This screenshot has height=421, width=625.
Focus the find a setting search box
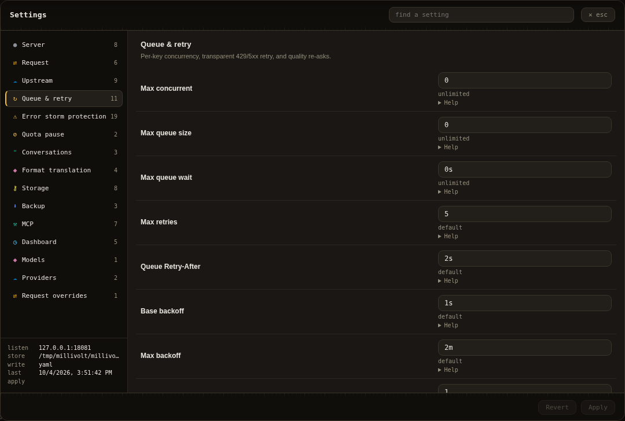click(481, 14)
